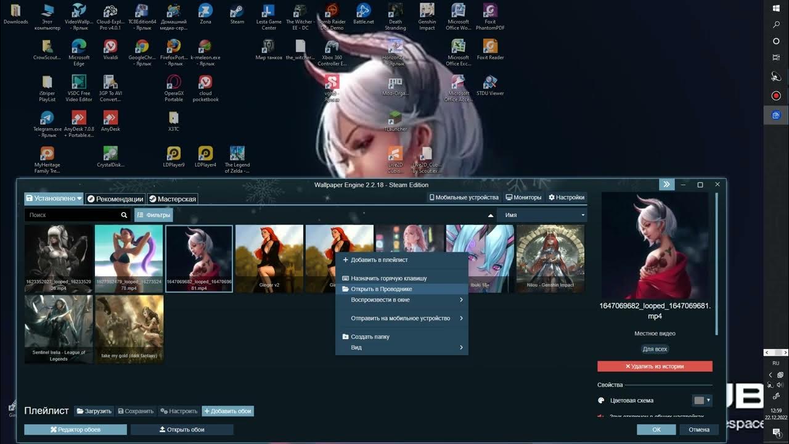
Task: Select the Ibuki 18+ wallpaper thumbnail
Action: click(480, 258)
